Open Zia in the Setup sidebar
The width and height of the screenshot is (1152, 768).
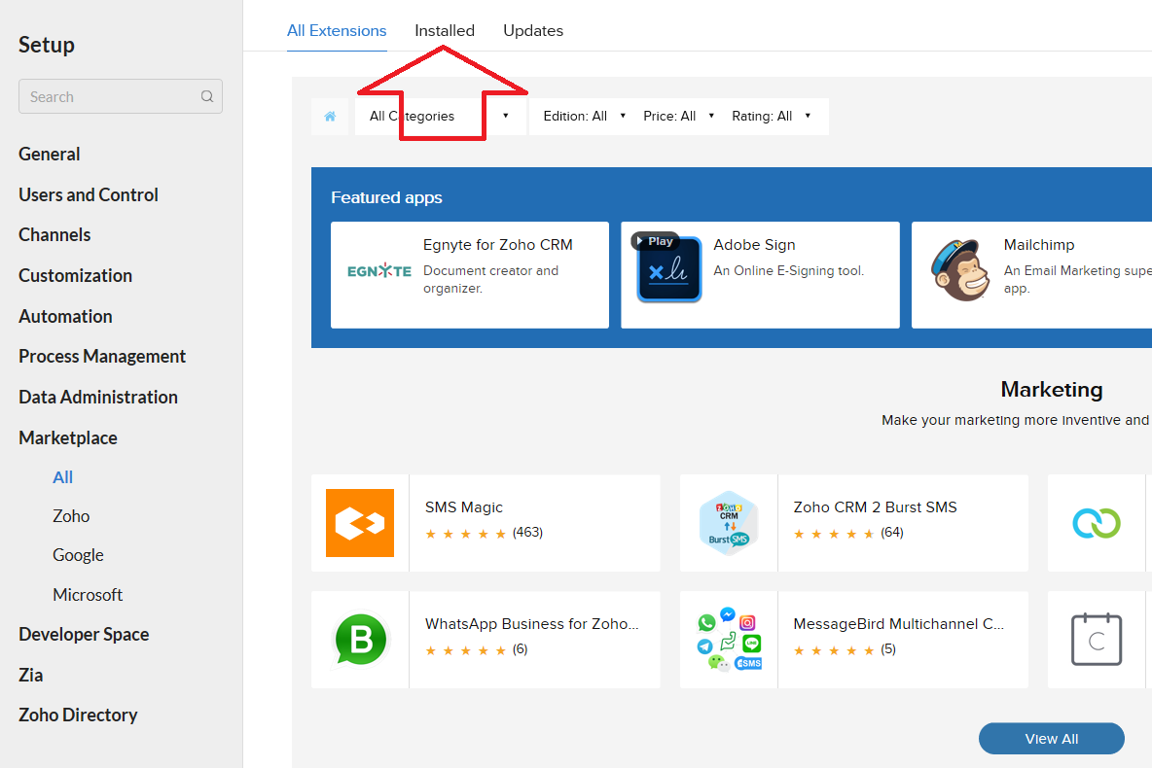[31, 675]
